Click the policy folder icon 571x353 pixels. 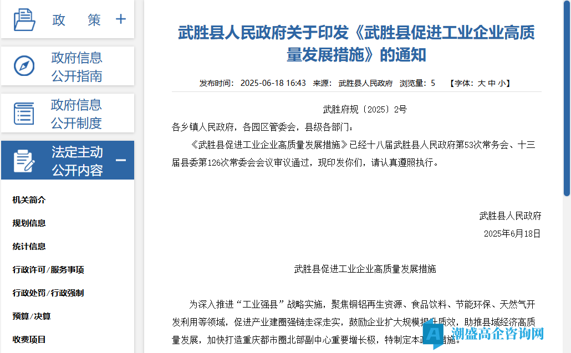click(x=24, y=19)
